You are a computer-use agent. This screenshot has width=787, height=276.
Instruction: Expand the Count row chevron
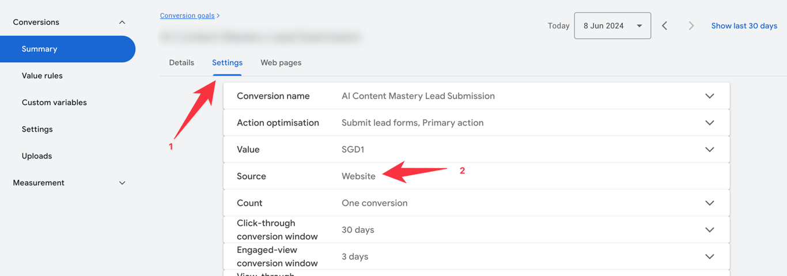pyautogui.click(x=710, y=203)
